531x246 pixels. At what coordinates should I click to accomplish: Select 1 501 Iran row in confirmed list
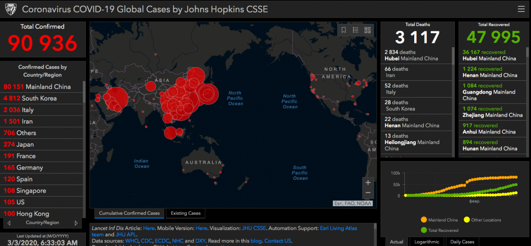tap(42, 121)
